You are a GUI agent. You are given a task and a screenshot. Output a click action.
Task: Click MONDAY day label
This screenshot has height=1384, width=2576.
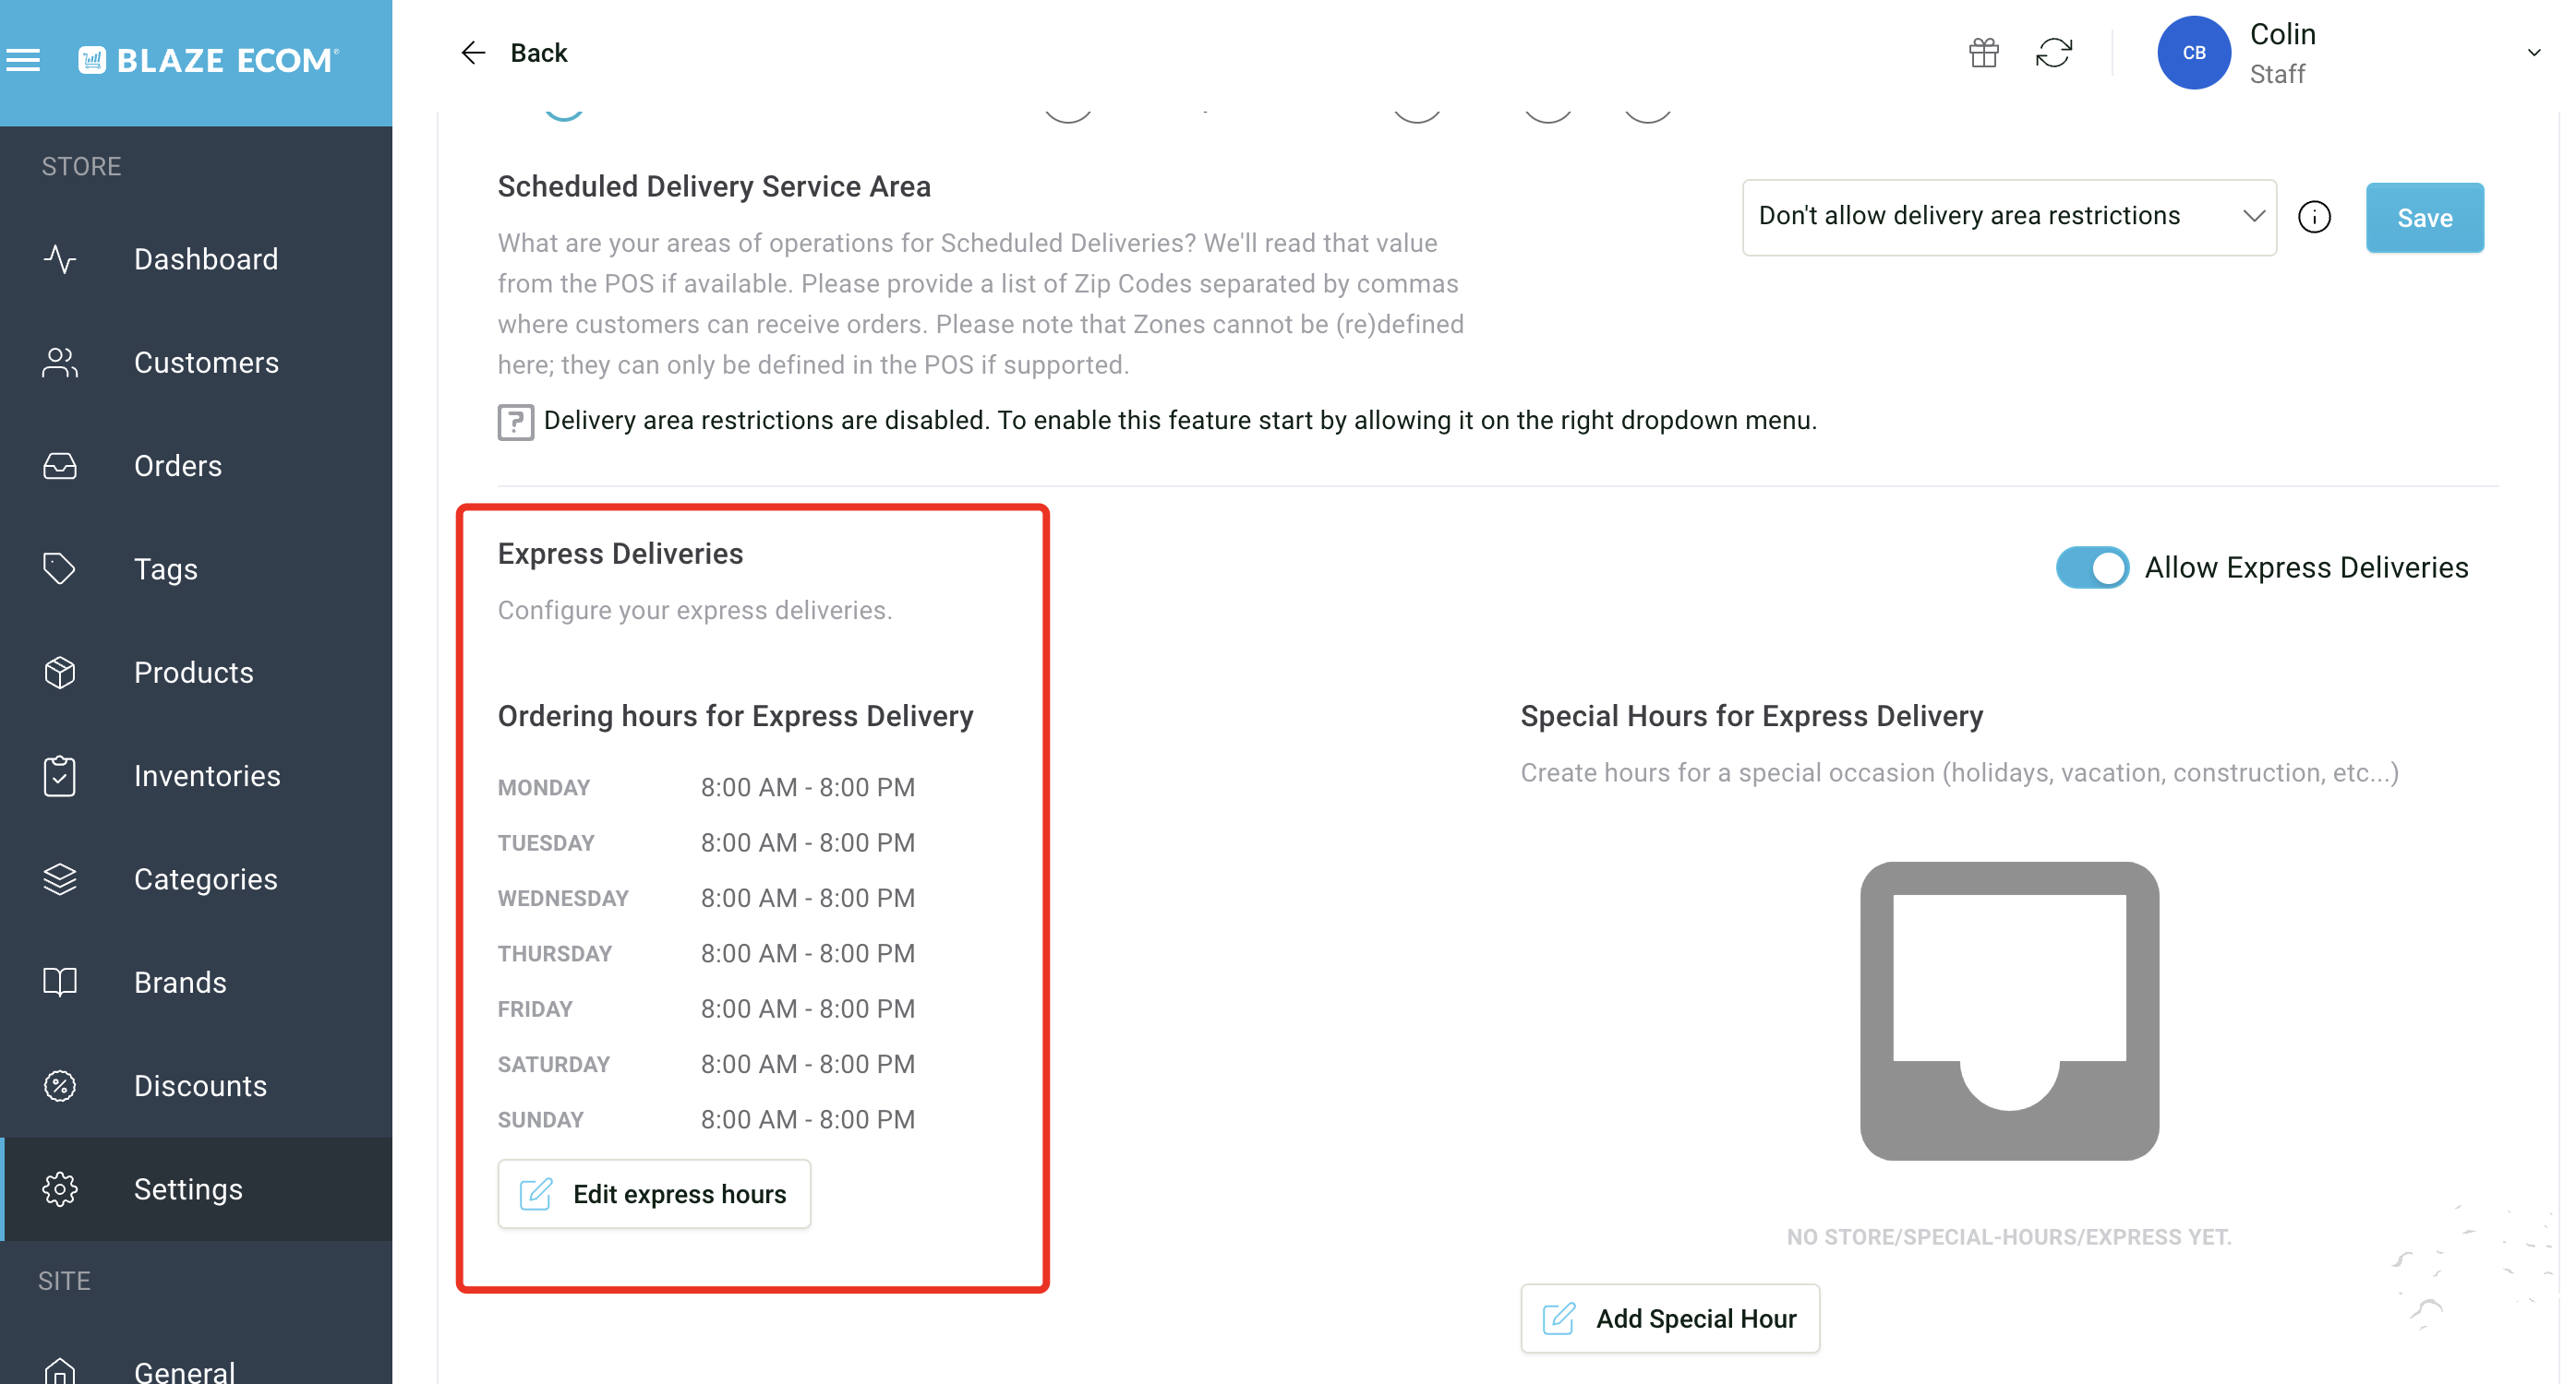pyautogui.click(x=544, y=789)
